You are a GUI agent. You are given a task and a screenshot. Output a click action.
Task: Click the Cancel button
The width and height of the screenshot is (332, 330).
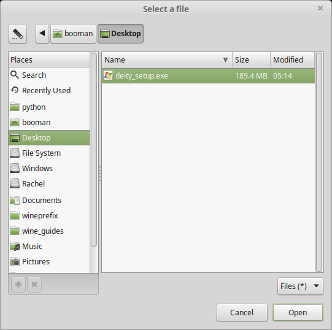point(242,313)
